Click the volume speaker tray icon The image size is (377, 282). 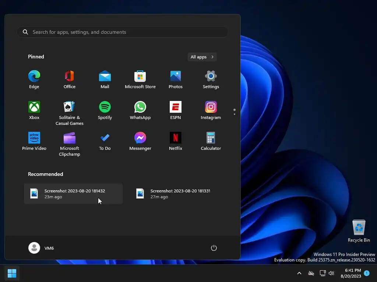[x=331, y=273]
